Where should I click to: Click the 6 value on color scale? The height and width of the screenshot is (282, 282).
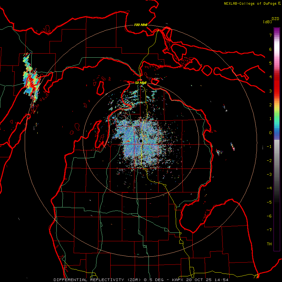coord(270,49)
